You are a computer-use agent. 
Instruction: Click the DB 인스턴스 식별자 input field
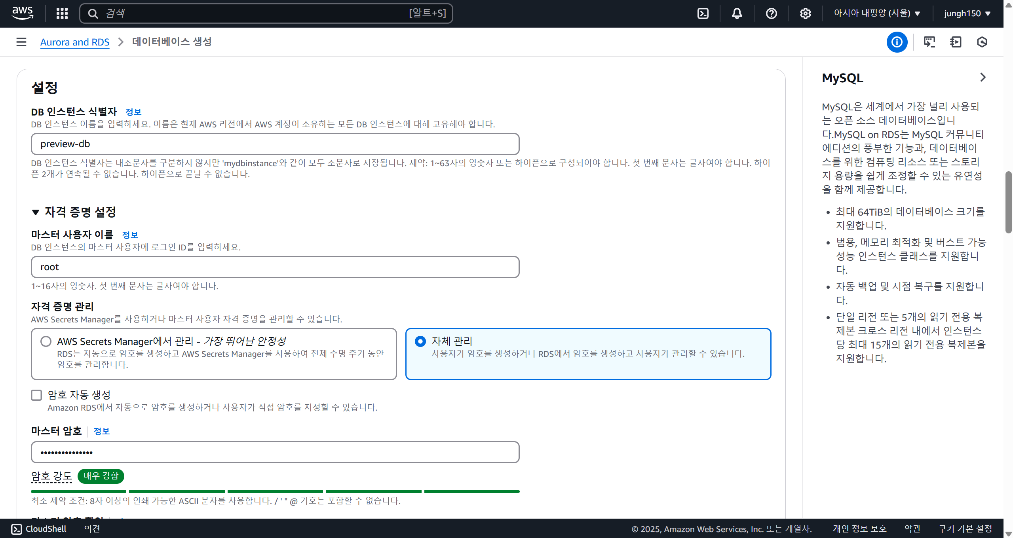pyautogui.click(x=275, y=144)
